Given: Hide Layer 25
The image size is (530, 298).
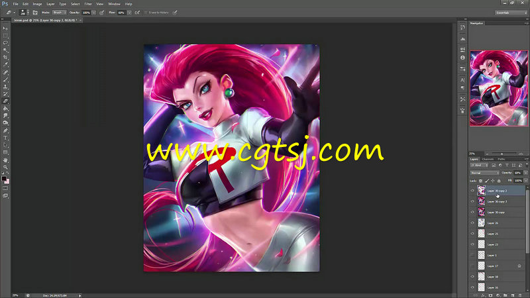Looking at the screenshot, I should pyautogui.click(x=472, y=234).
